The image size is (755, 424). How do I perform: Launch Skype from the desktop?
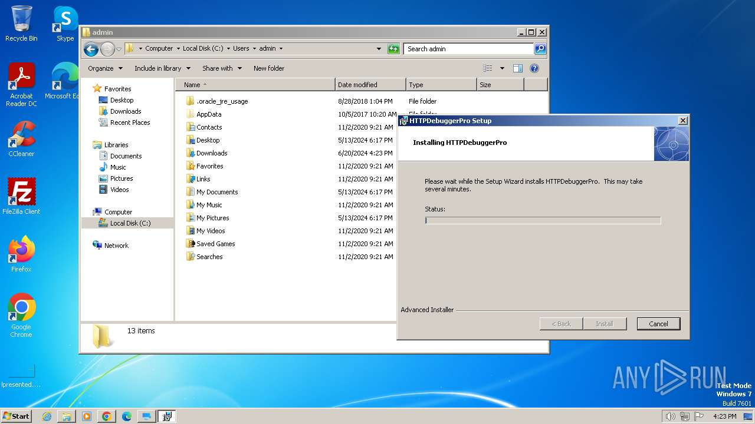tap(65, 24)
